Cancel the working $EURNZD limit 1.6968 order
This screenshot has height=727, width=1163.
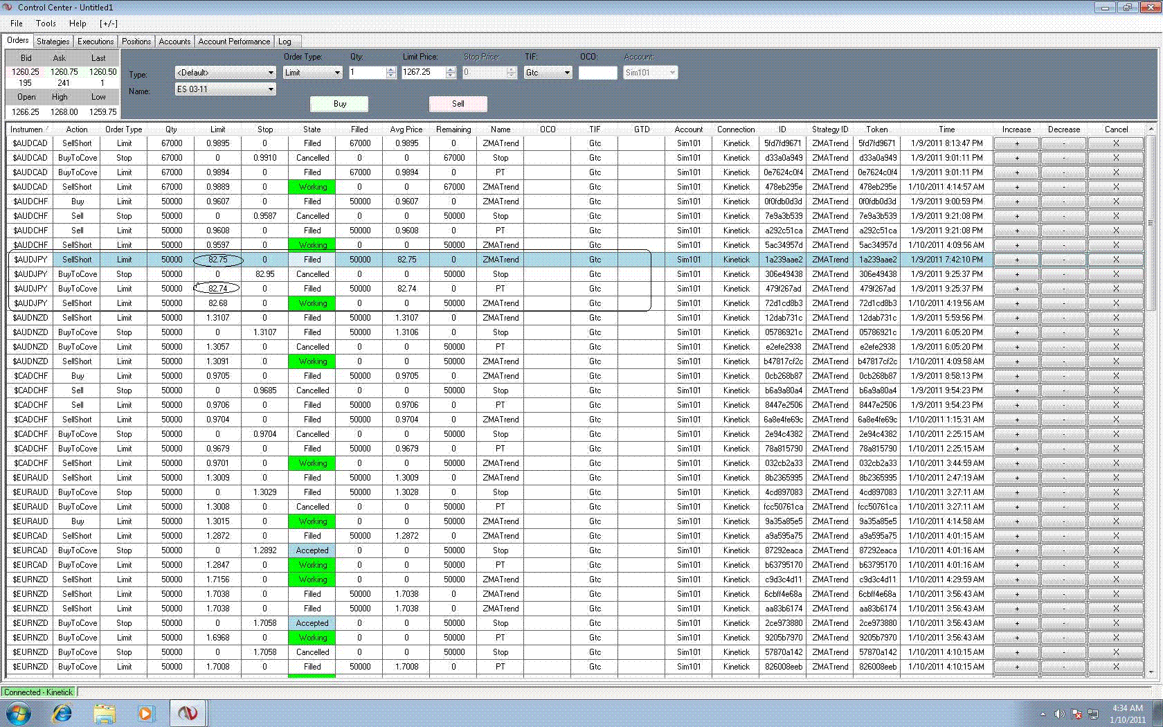point(1116,638)
